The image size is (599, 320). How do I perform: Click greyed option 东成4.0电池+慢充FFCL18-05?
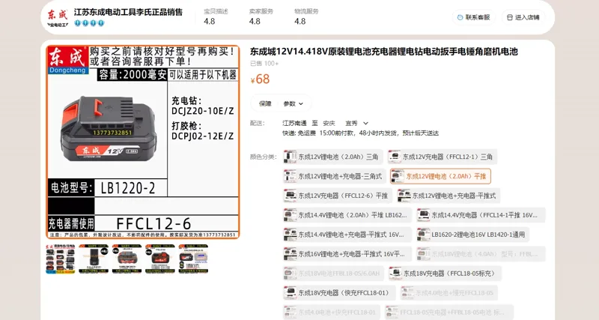(449, 293)
